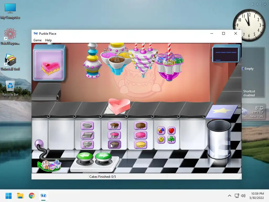The image size is (269, 202).
Task: Move conveyor belt right with green arrow
Action: tap(103, 157)
